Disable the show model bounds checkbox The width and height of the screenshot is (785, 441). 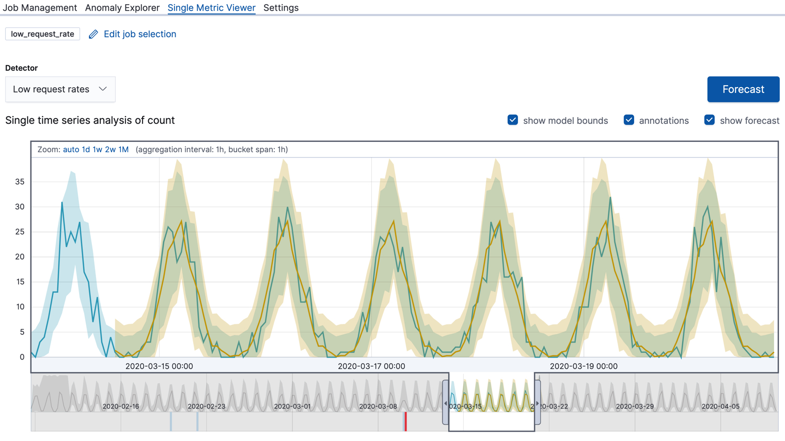pos(512,119)
